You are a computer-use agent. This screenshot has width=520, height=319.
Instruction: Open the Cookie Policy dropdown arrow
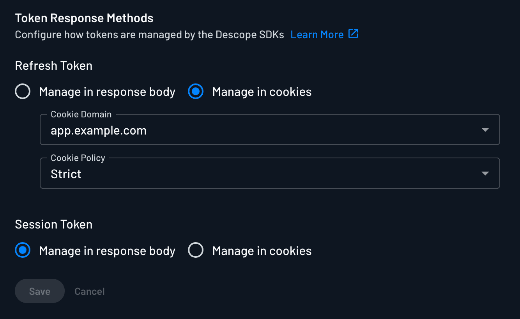[x=485, y=173]
